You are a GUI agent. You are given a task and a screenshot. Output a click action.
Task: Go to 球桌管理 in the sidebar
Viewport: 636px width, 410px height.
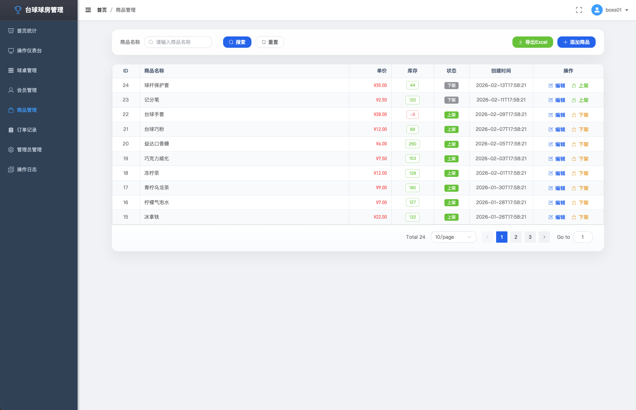[x=39, y=70]
